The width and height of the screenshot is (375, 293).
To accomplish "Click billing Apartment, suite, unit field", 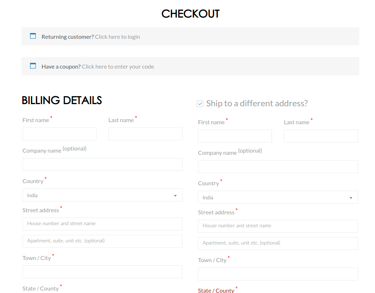I will 102,241.
